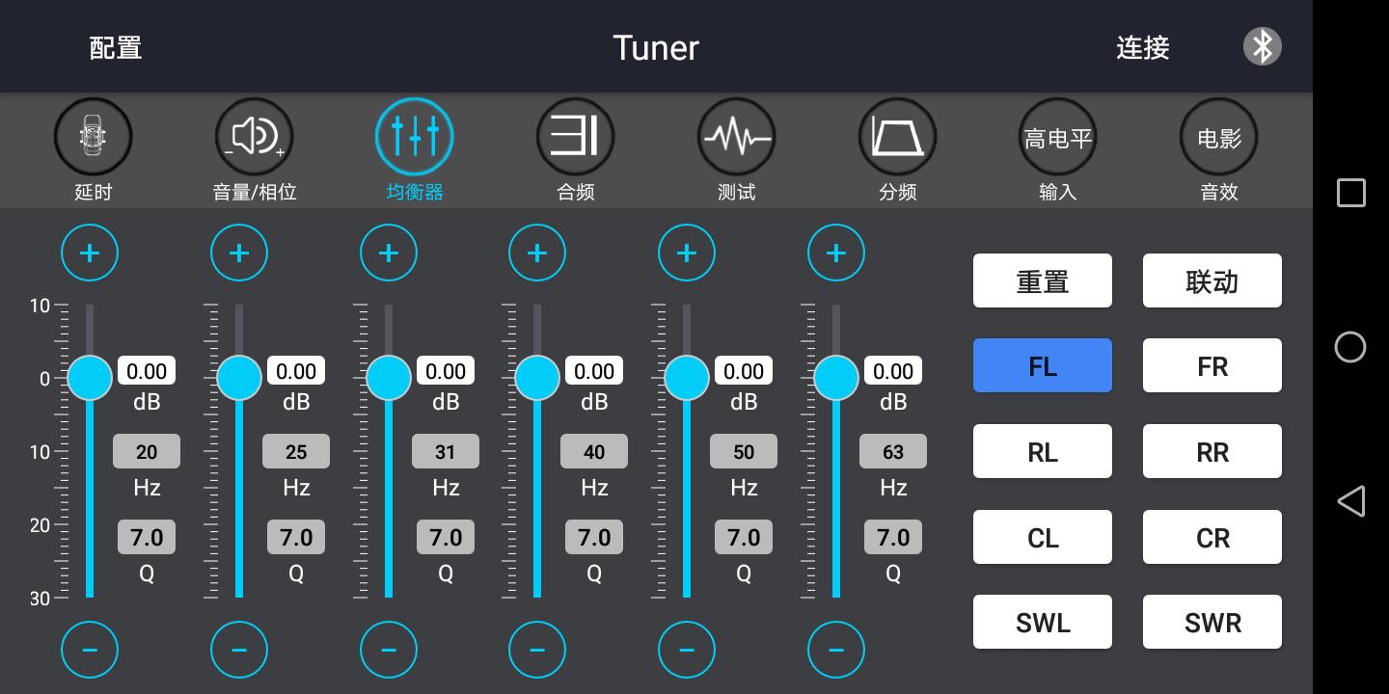Select the FR front right channel
The height and width of the screenshot is (694, 1389).
click(1212, 365)
